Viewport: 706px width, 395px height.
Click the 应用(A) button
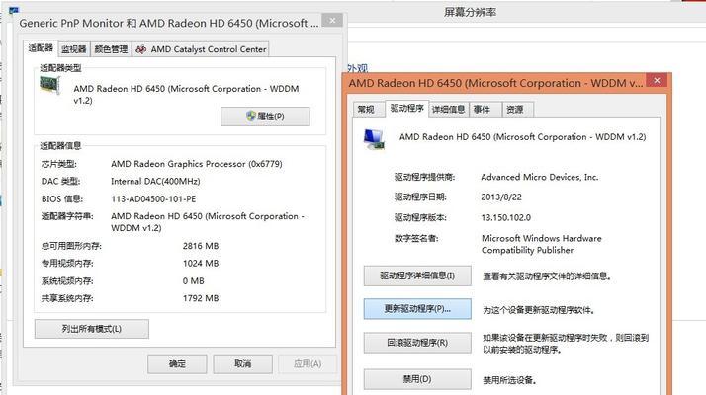click(x=308, y=364)
